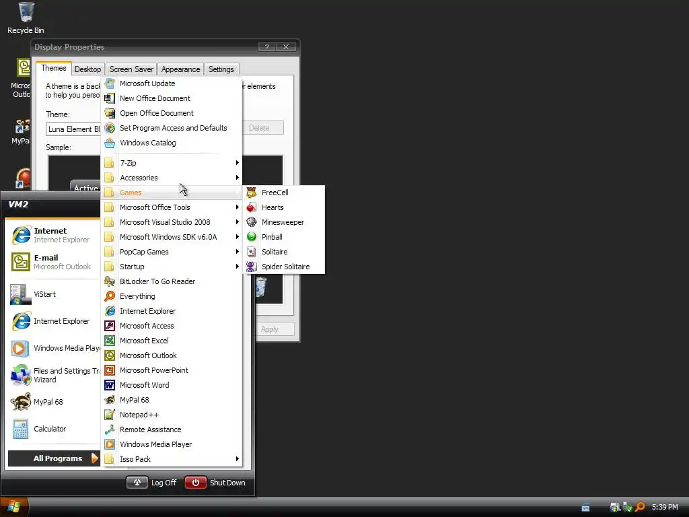Click the taskbar clock showing 5:39 PM
Image resolution: width=689 pixels, height=517 pixels.
665,507
